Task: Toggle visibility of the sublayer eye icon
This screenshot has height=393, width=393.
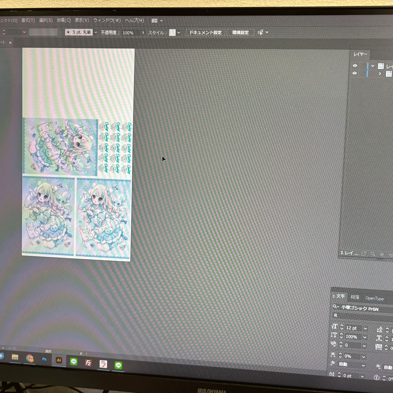Action: point(354,73)
